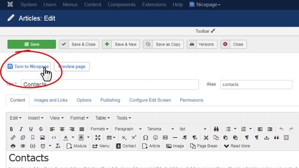Open the editor Tools menu
Viewport: 299px width, 168px height.
point(123,118)
